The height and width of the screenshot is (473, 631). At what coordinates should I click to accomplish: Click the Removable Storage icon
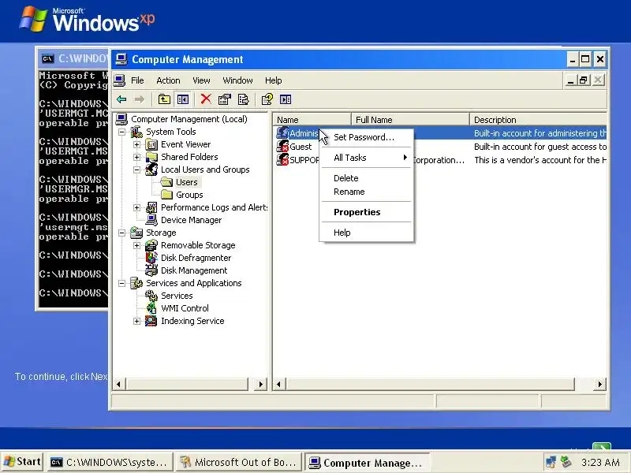tap(151, 245)
